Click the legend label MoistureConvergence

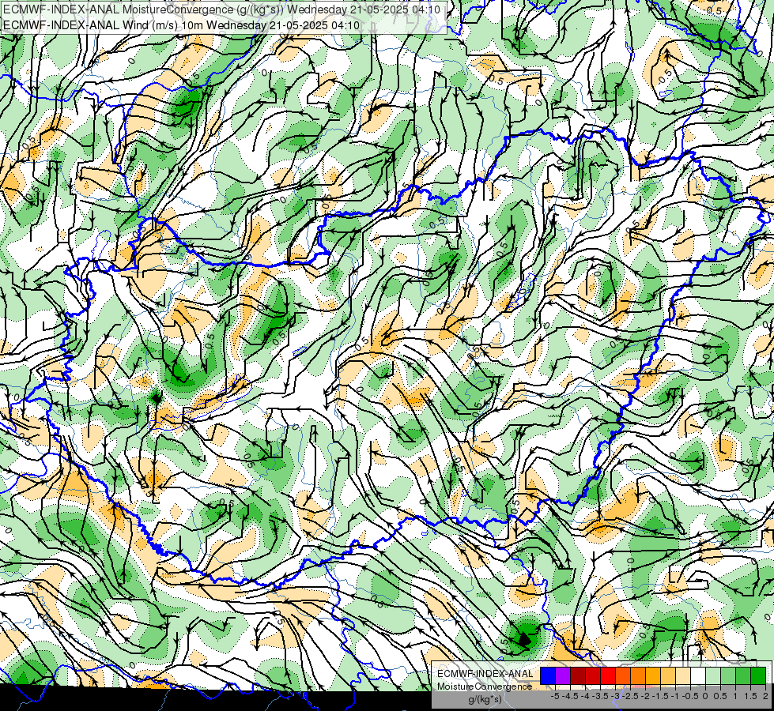click(485, 687)
